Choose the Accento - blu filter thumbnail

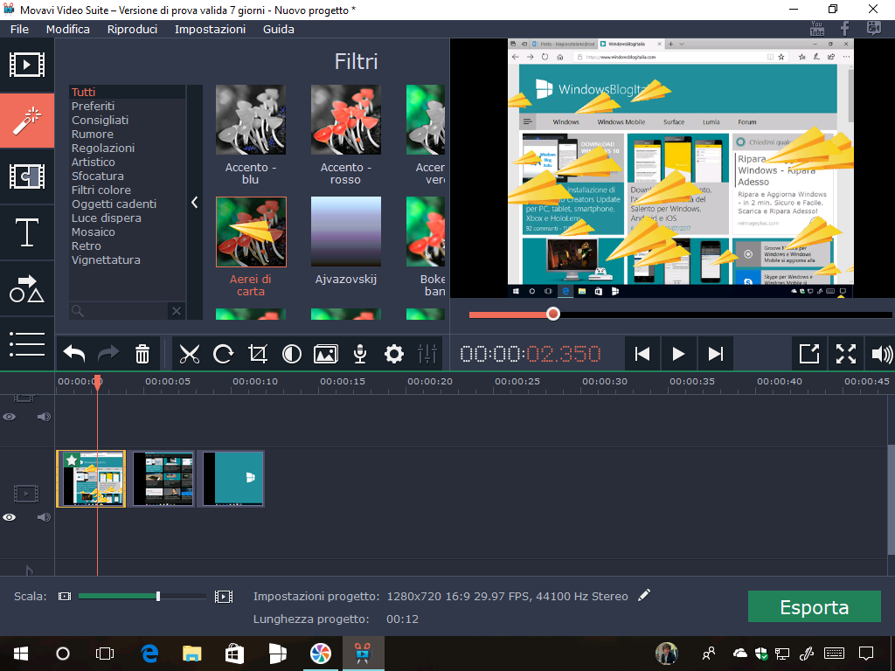[251, 120]
